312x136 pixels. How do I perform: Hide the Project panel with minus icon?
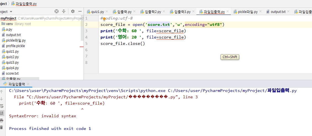point(80,11)
